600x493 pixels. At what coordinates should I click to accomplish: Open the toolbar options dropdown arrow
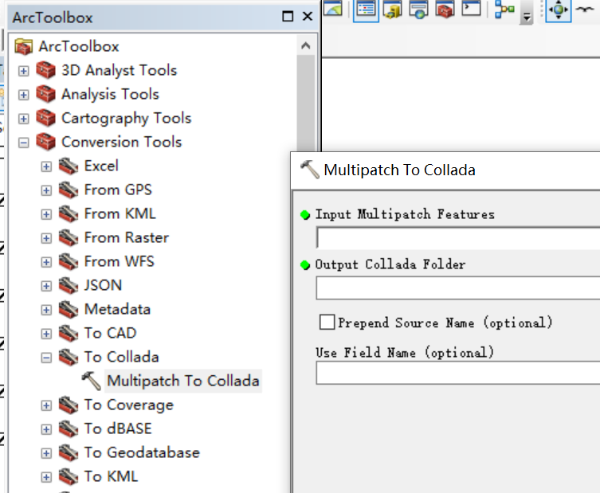pos(527,17)
